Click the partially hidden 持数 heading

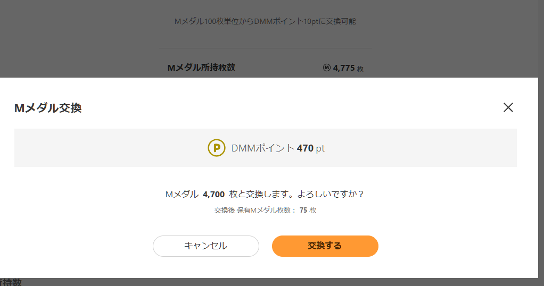[10, 282]
